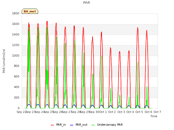Click the 800 y-axis tick label
The image size is (174, 130).
pos(17,66)
